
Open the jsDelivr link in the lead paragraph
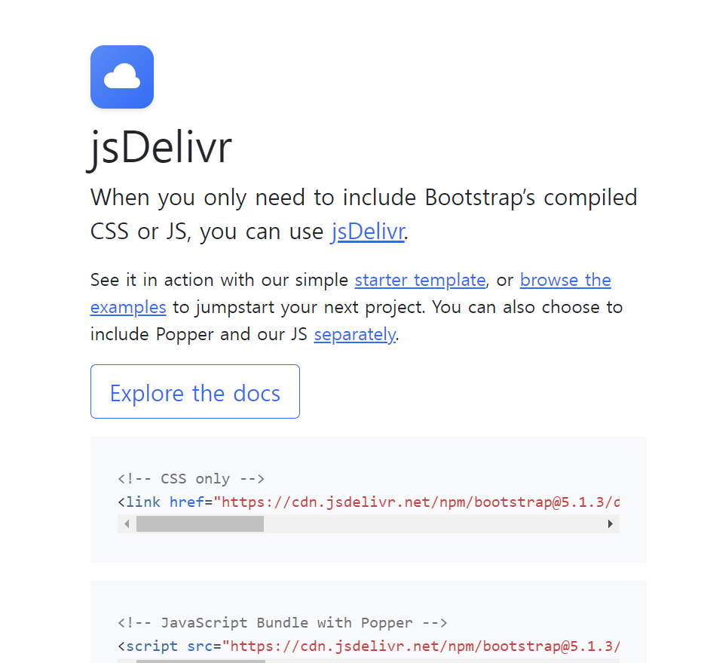pyautogui.click(x=368, y=232)
